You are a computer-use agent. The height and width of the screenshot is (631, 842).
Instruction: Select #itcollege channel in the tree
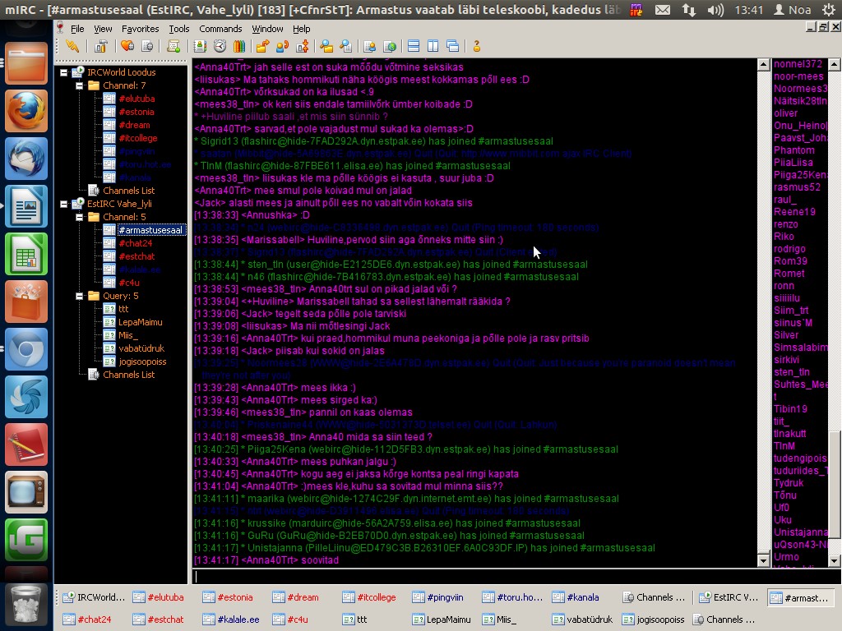tap(138, 138)
